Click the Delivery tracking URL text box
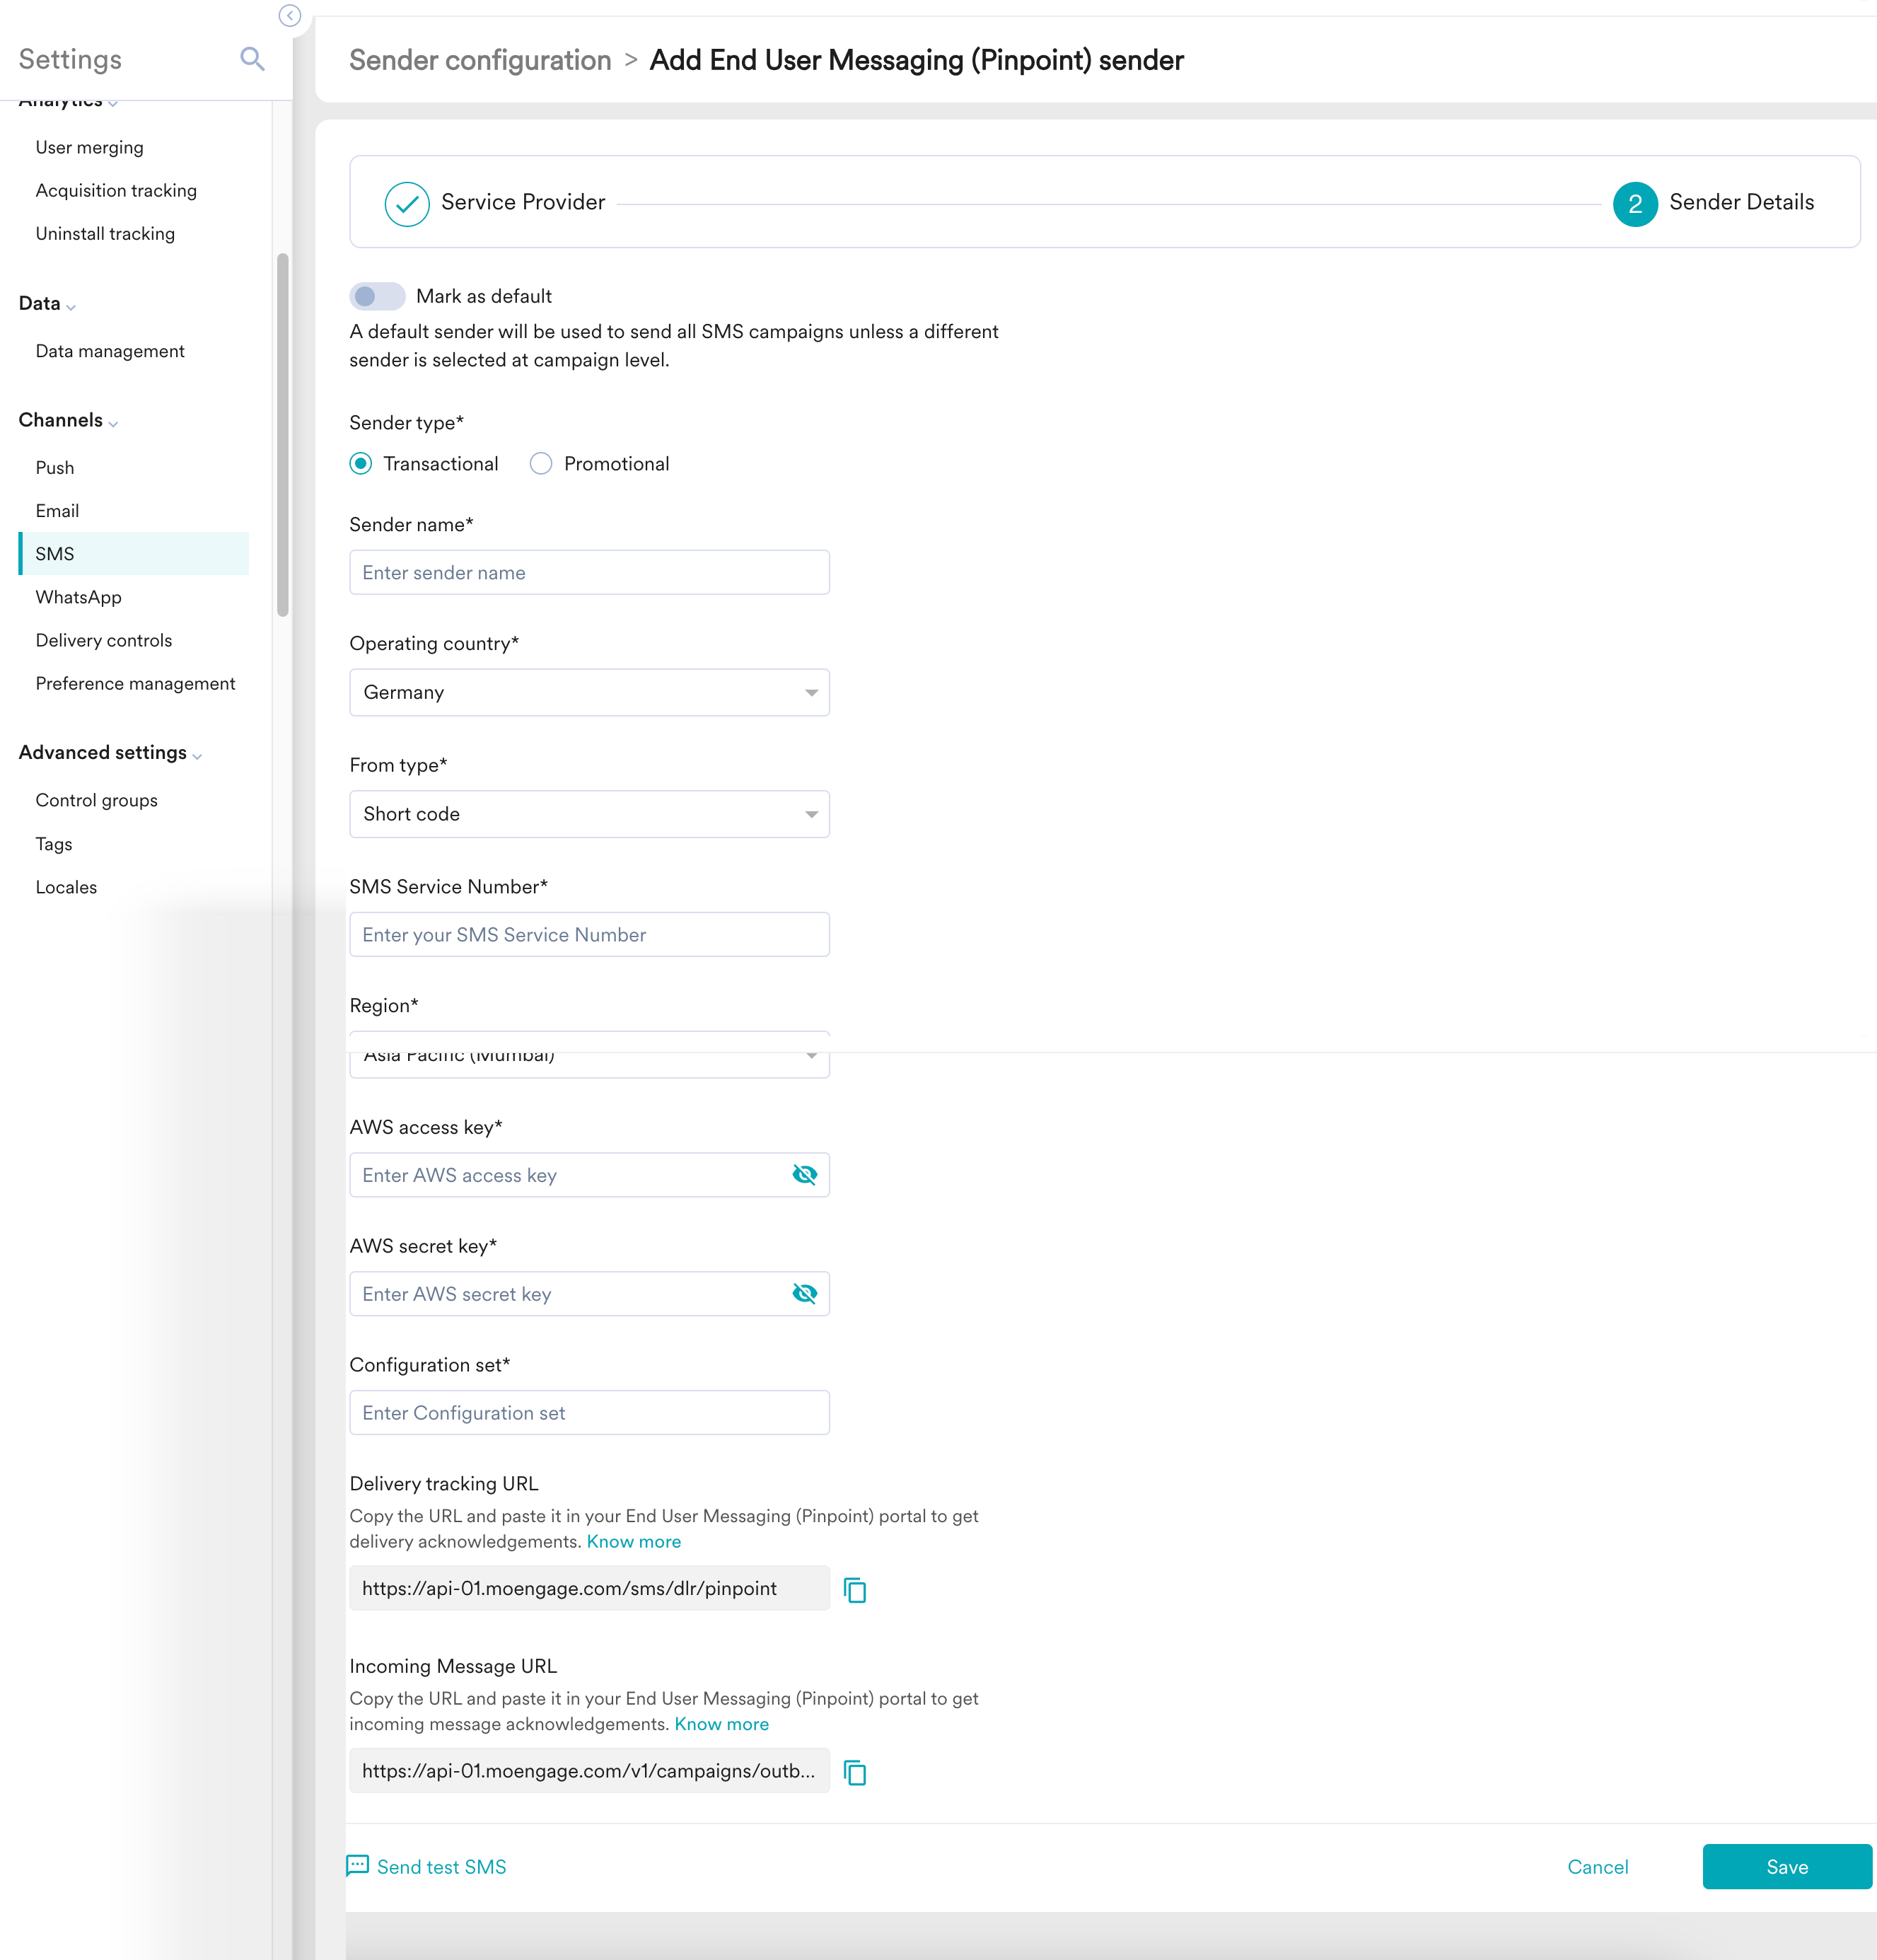The height and width of the screenshot is (1960, 1877). point(589,1588)
